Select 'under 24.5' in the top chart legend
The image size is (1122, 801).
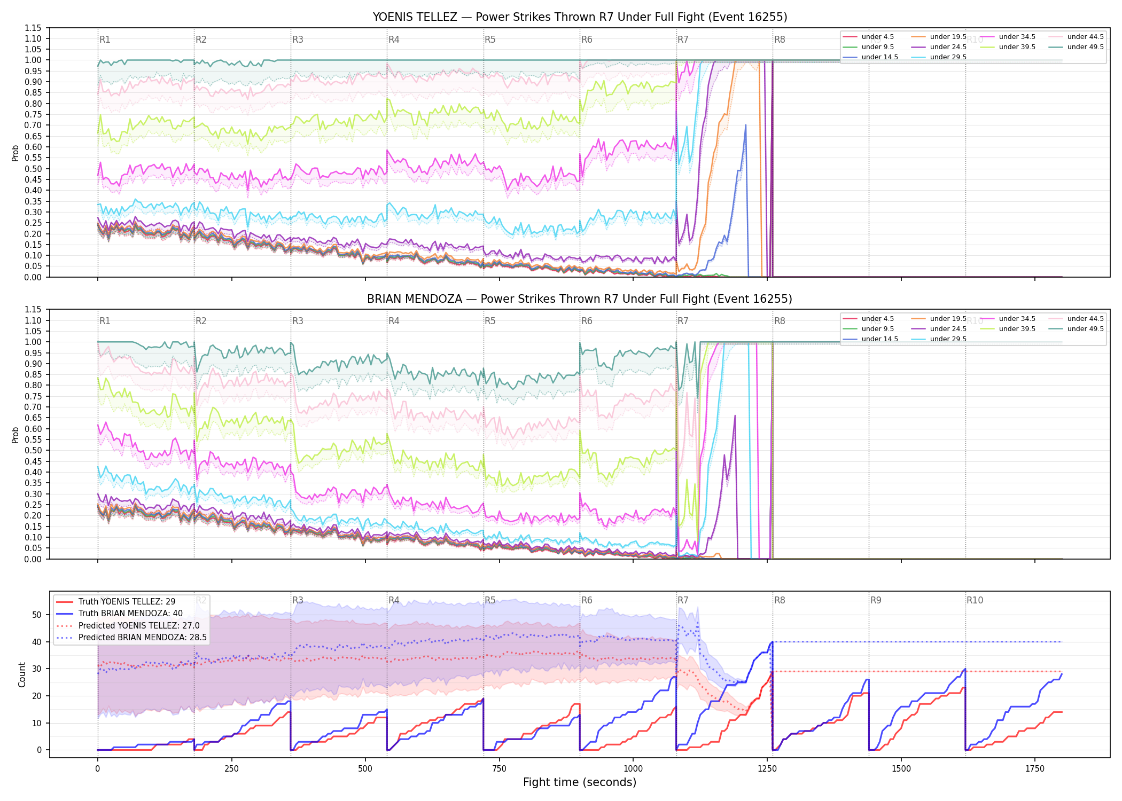point(939,47)
